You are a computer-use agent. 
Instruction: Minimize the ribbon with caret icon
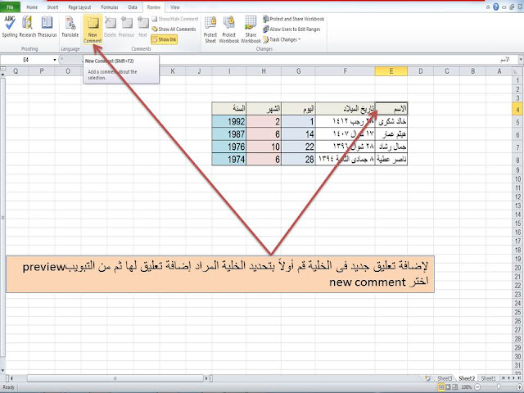click(488, 7)
